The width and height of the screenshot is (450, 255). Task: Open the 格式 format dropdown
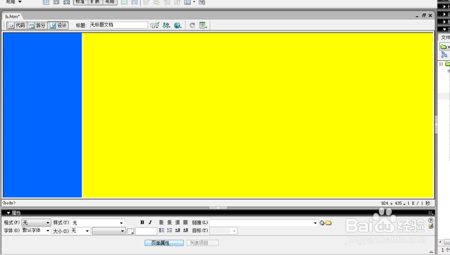click(36, 223)
